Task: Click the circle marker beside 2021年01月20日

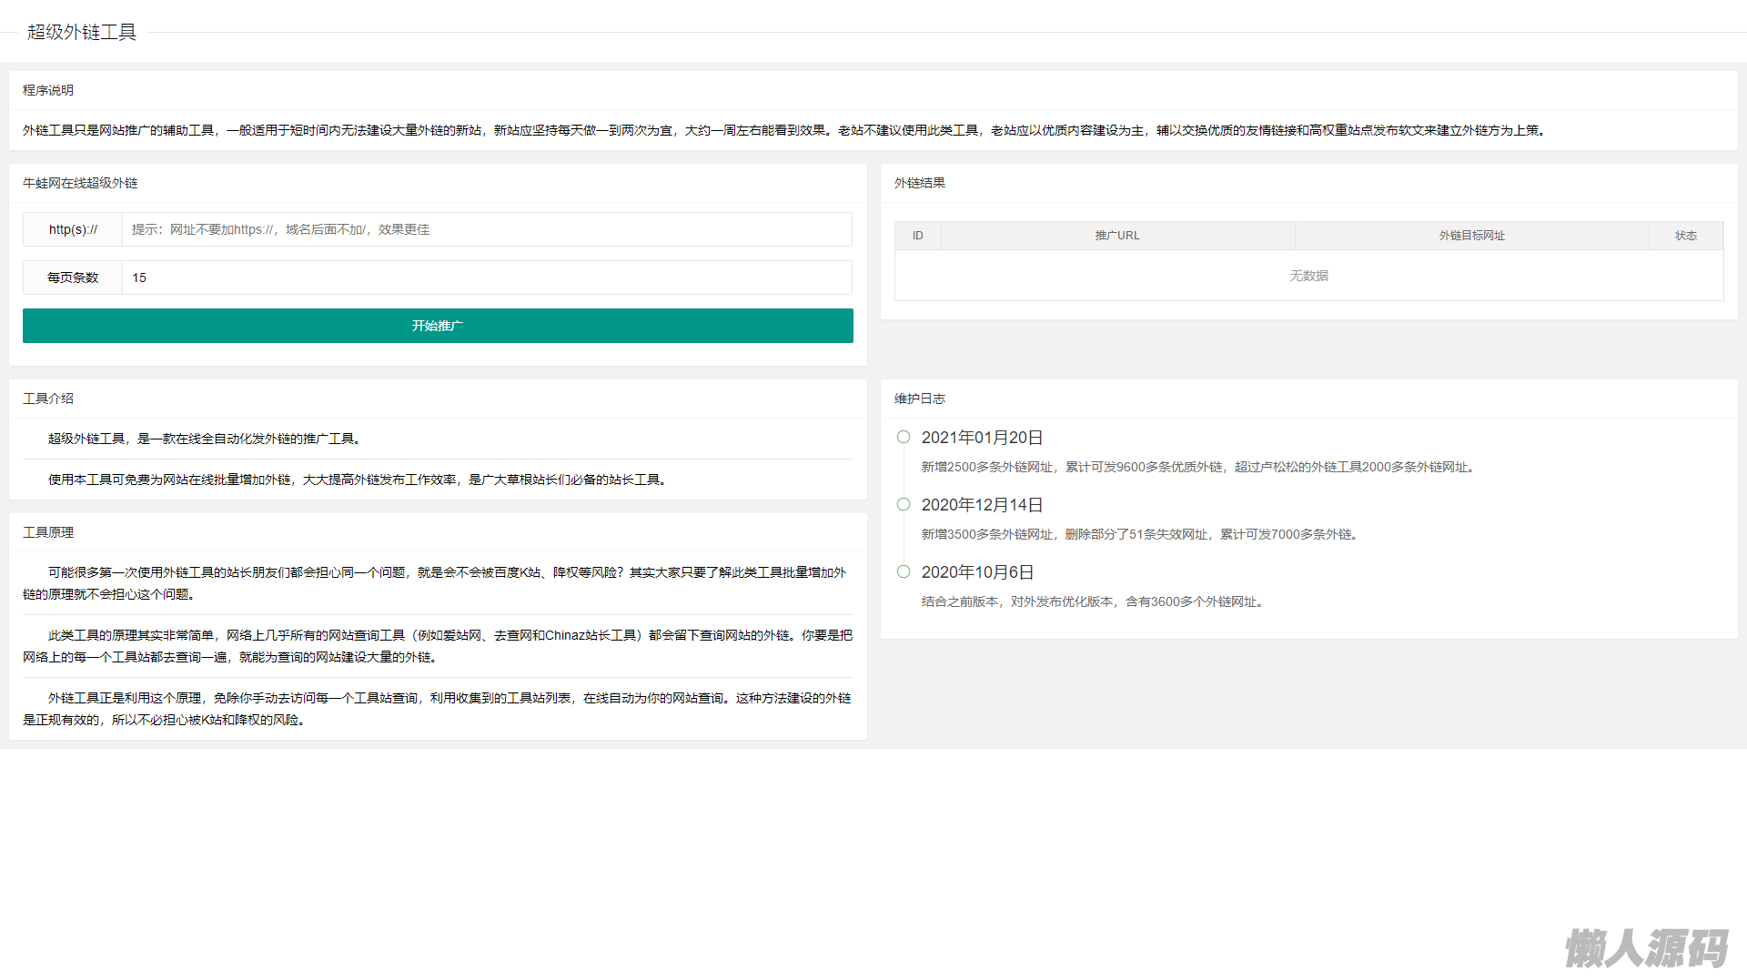Action: [904, 438]
